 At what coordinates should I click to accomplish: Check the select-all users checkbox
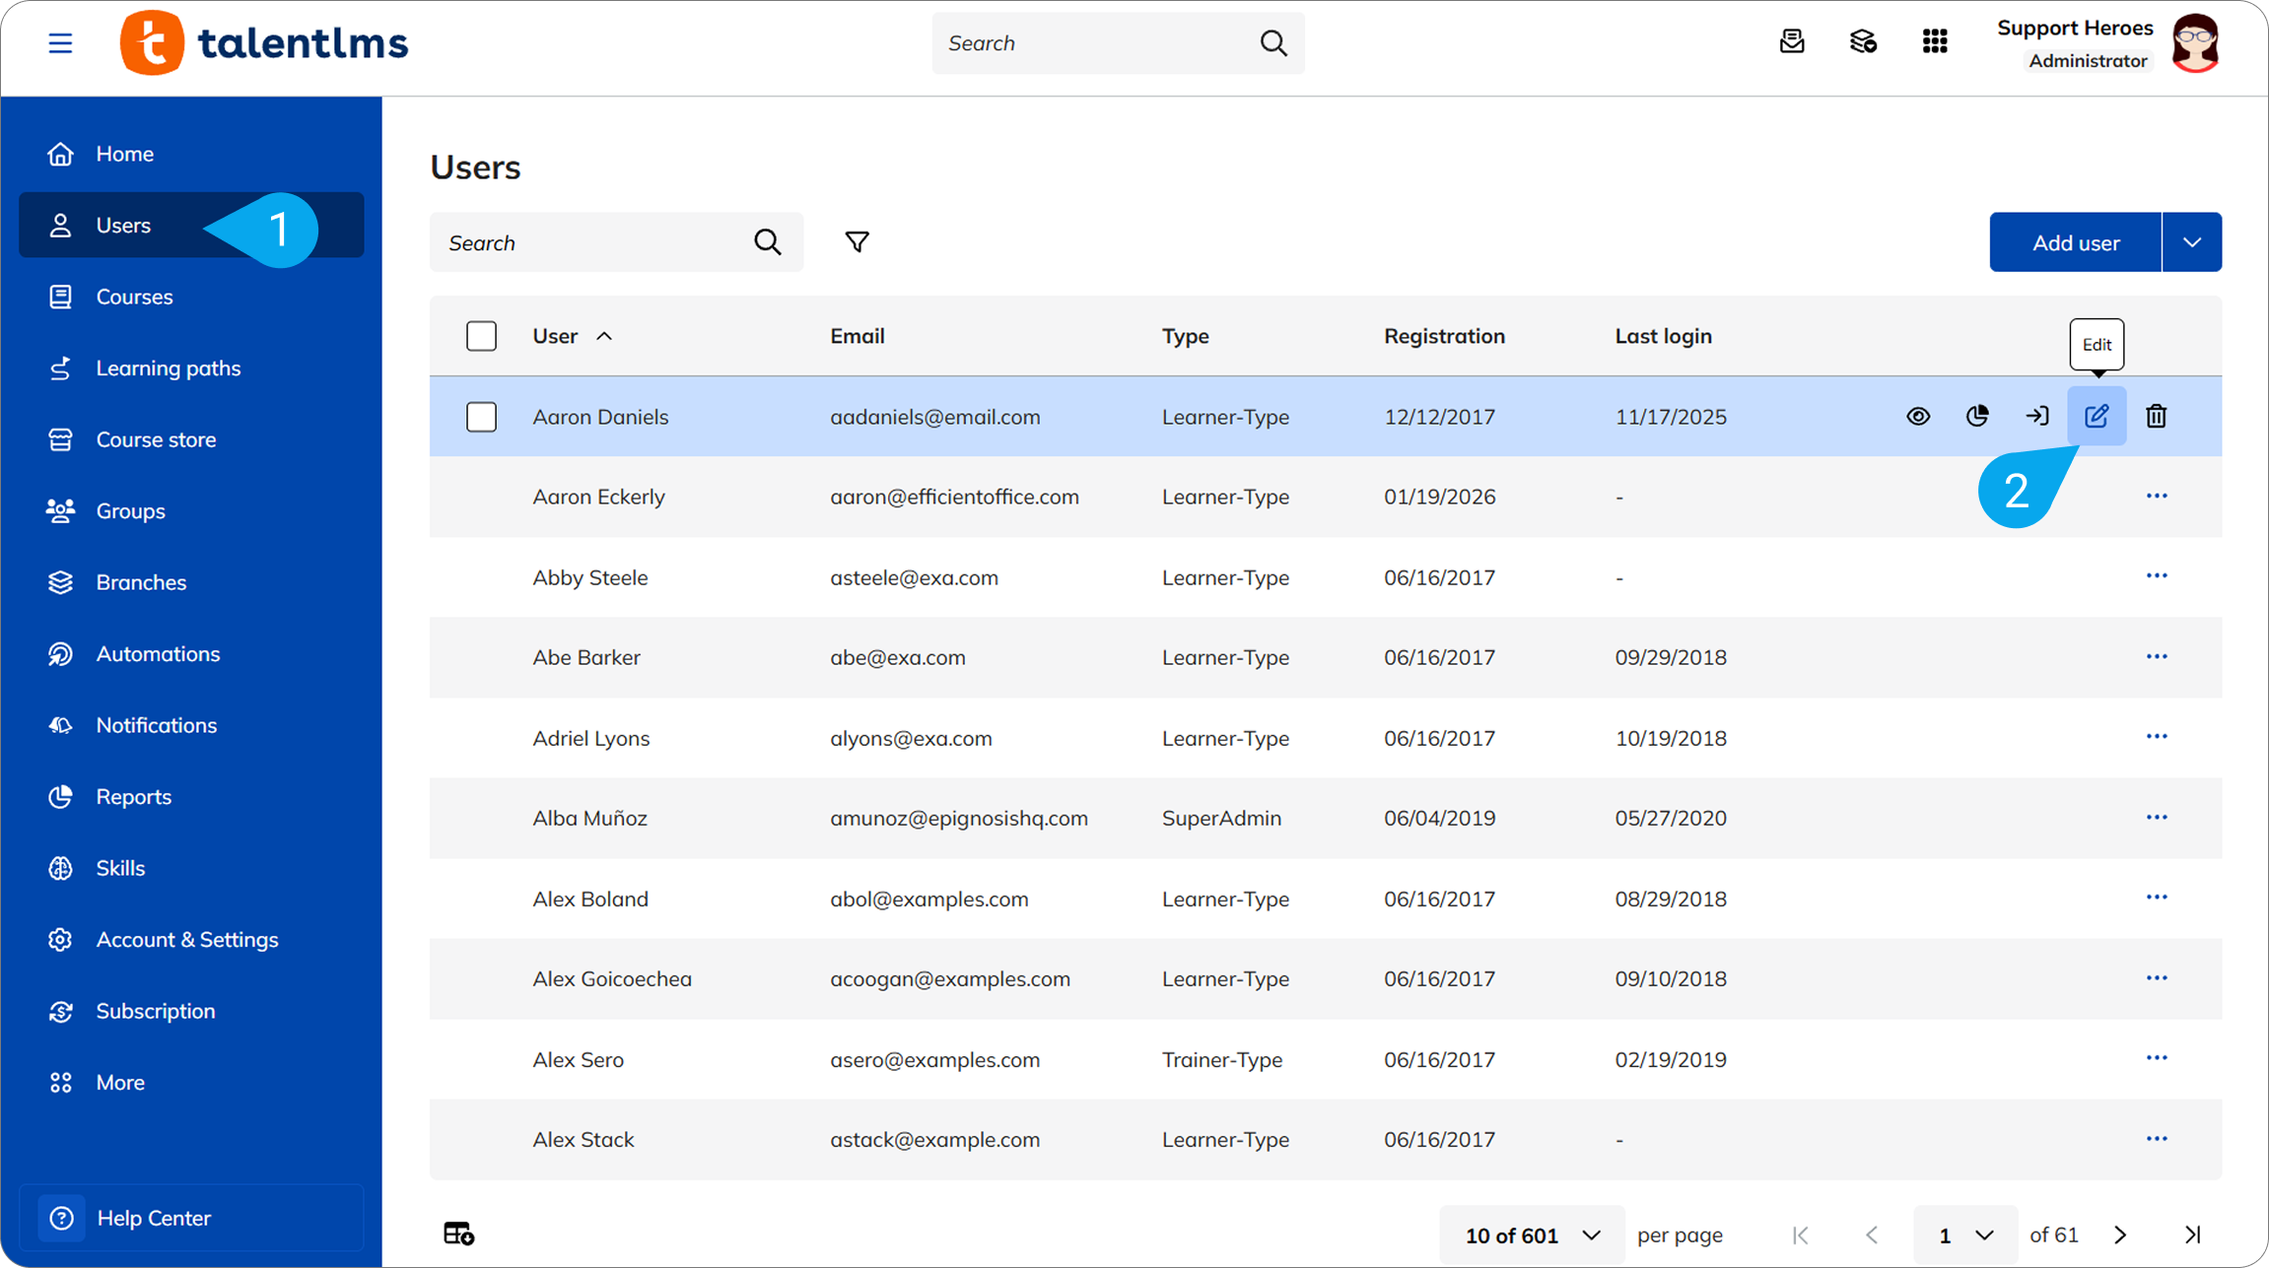tap(481, 336)
